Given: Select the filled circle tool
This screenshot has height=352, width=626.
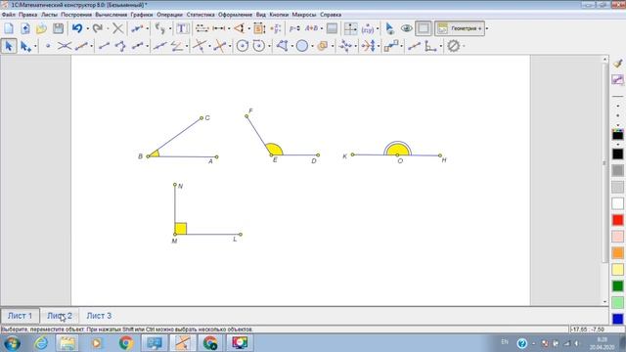Looking at the screenshot, I should coord(302,46).
